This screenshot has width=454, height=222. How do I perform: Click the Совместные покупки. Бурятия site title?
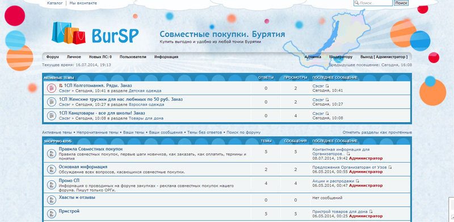click(222, 35)
